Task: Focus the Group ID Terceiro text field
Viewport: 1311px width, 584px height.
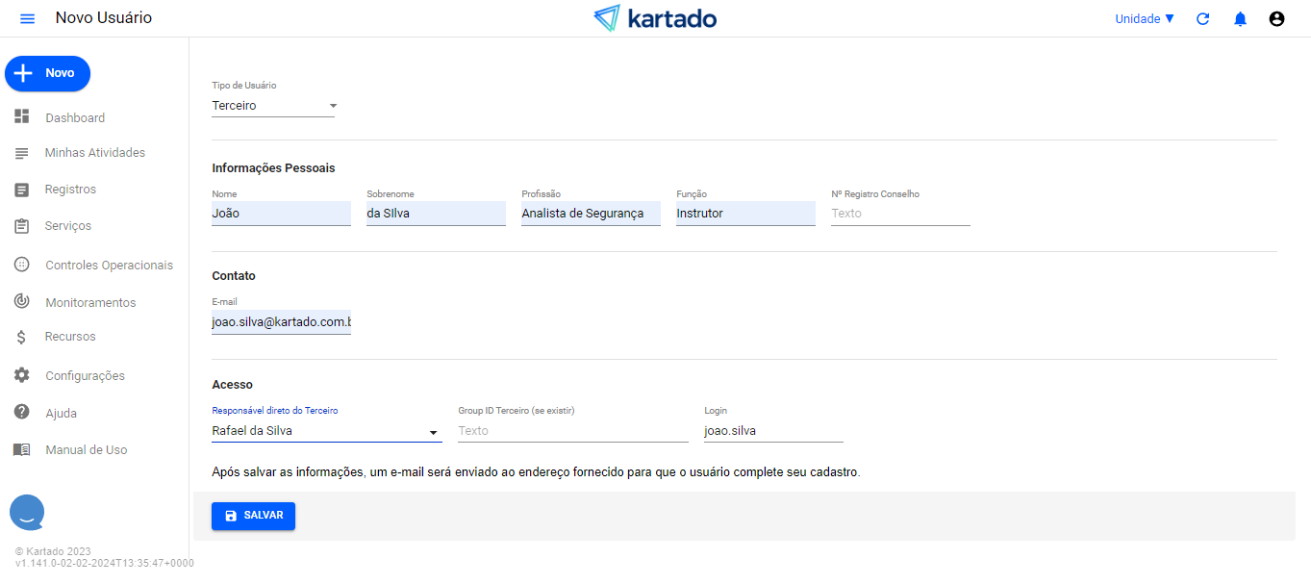Action: coord(572,431)
